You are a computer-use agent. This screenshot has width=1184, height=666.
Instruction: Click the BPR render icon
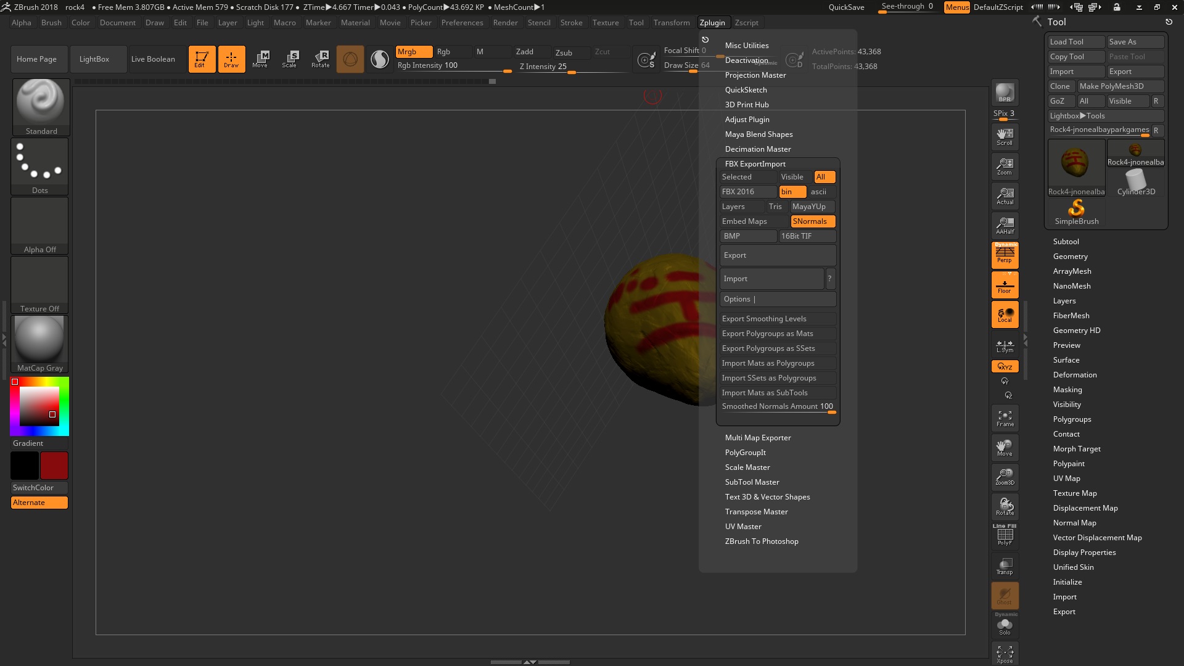(1005, 92)
